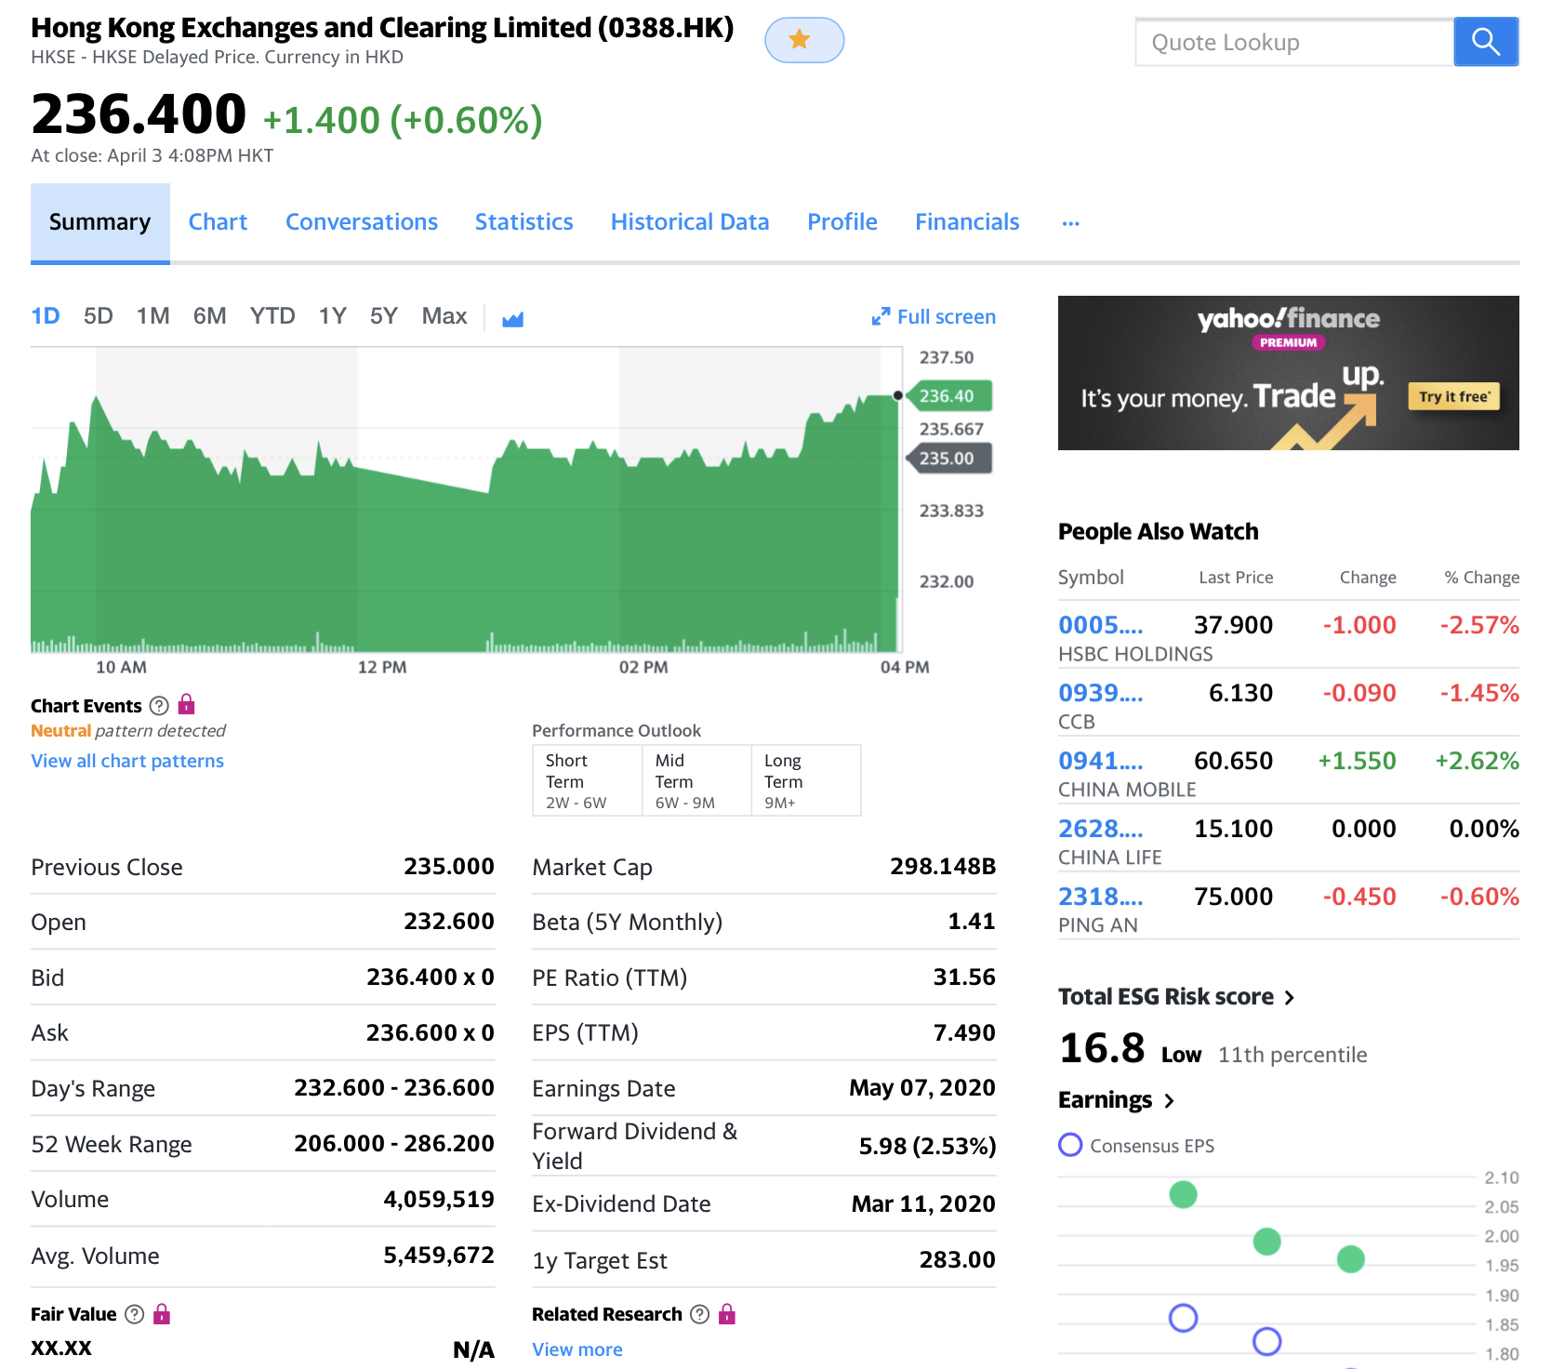Select the 5D chart range
1551x1369 pixels.
pyautogui.click(x=99, y=316)
